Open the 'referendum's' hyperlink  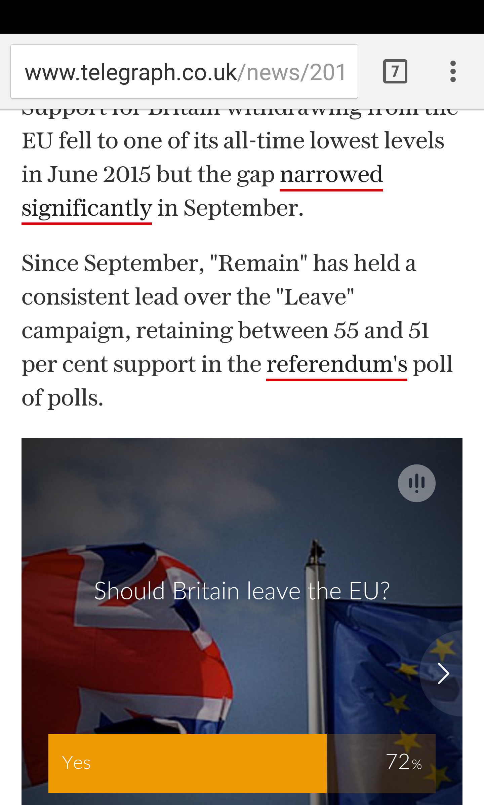point(336,364)
